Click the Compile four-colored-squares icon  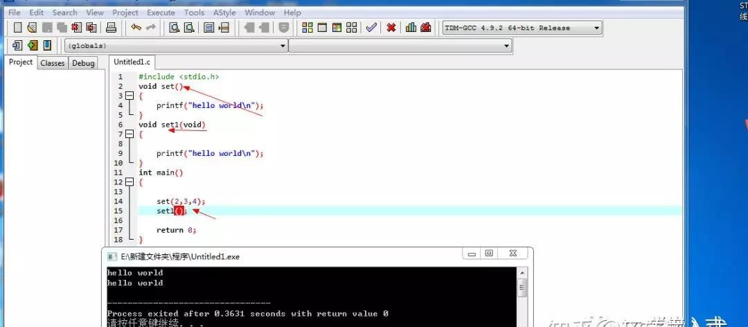click(308, 28)
